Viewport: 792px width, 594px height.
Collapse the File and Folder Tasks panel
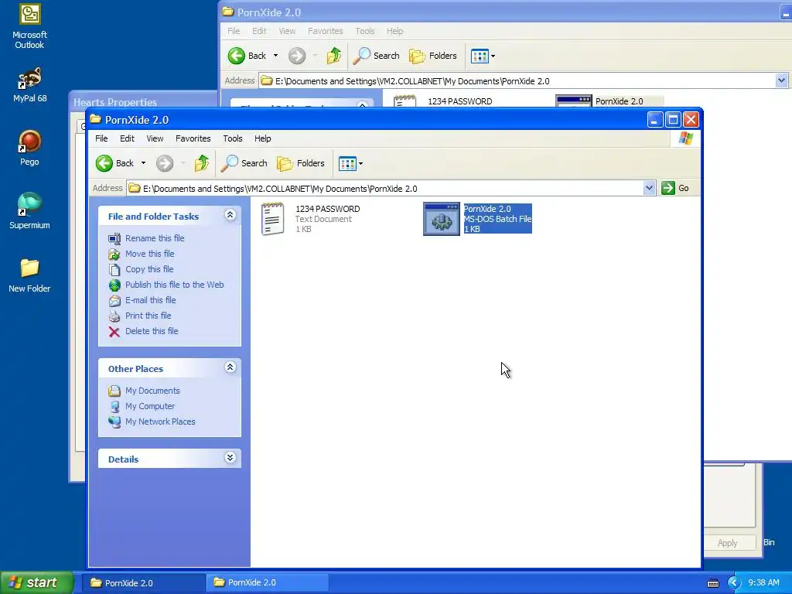tap(230, 215)
